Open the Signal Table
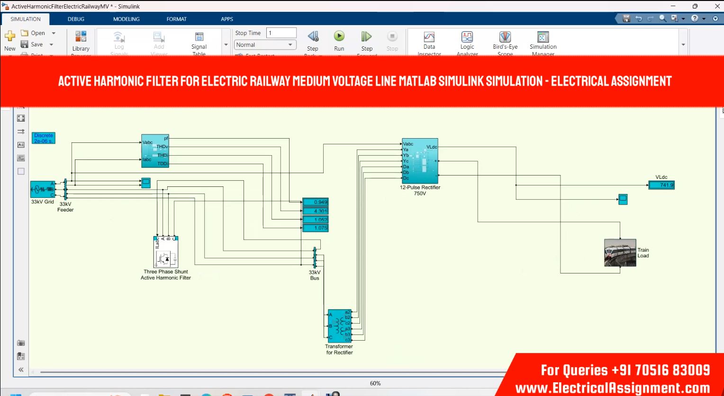Screen dimensions: 724x396 (x=199, y=43)
